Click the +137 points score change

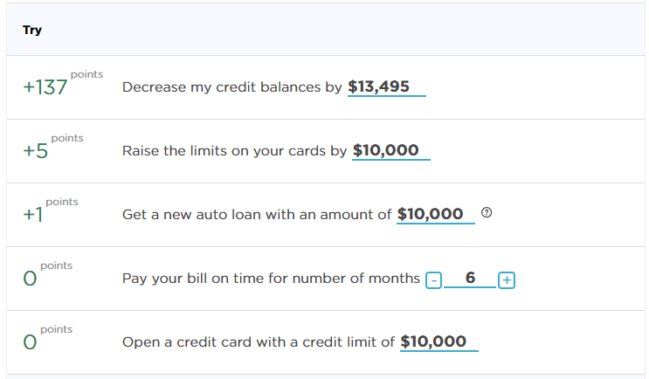coord(45,89)
